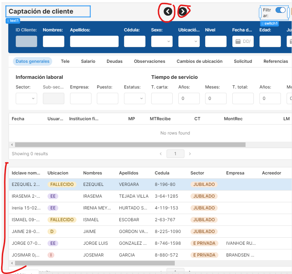Switch to the Salario tab

(88, 61)
